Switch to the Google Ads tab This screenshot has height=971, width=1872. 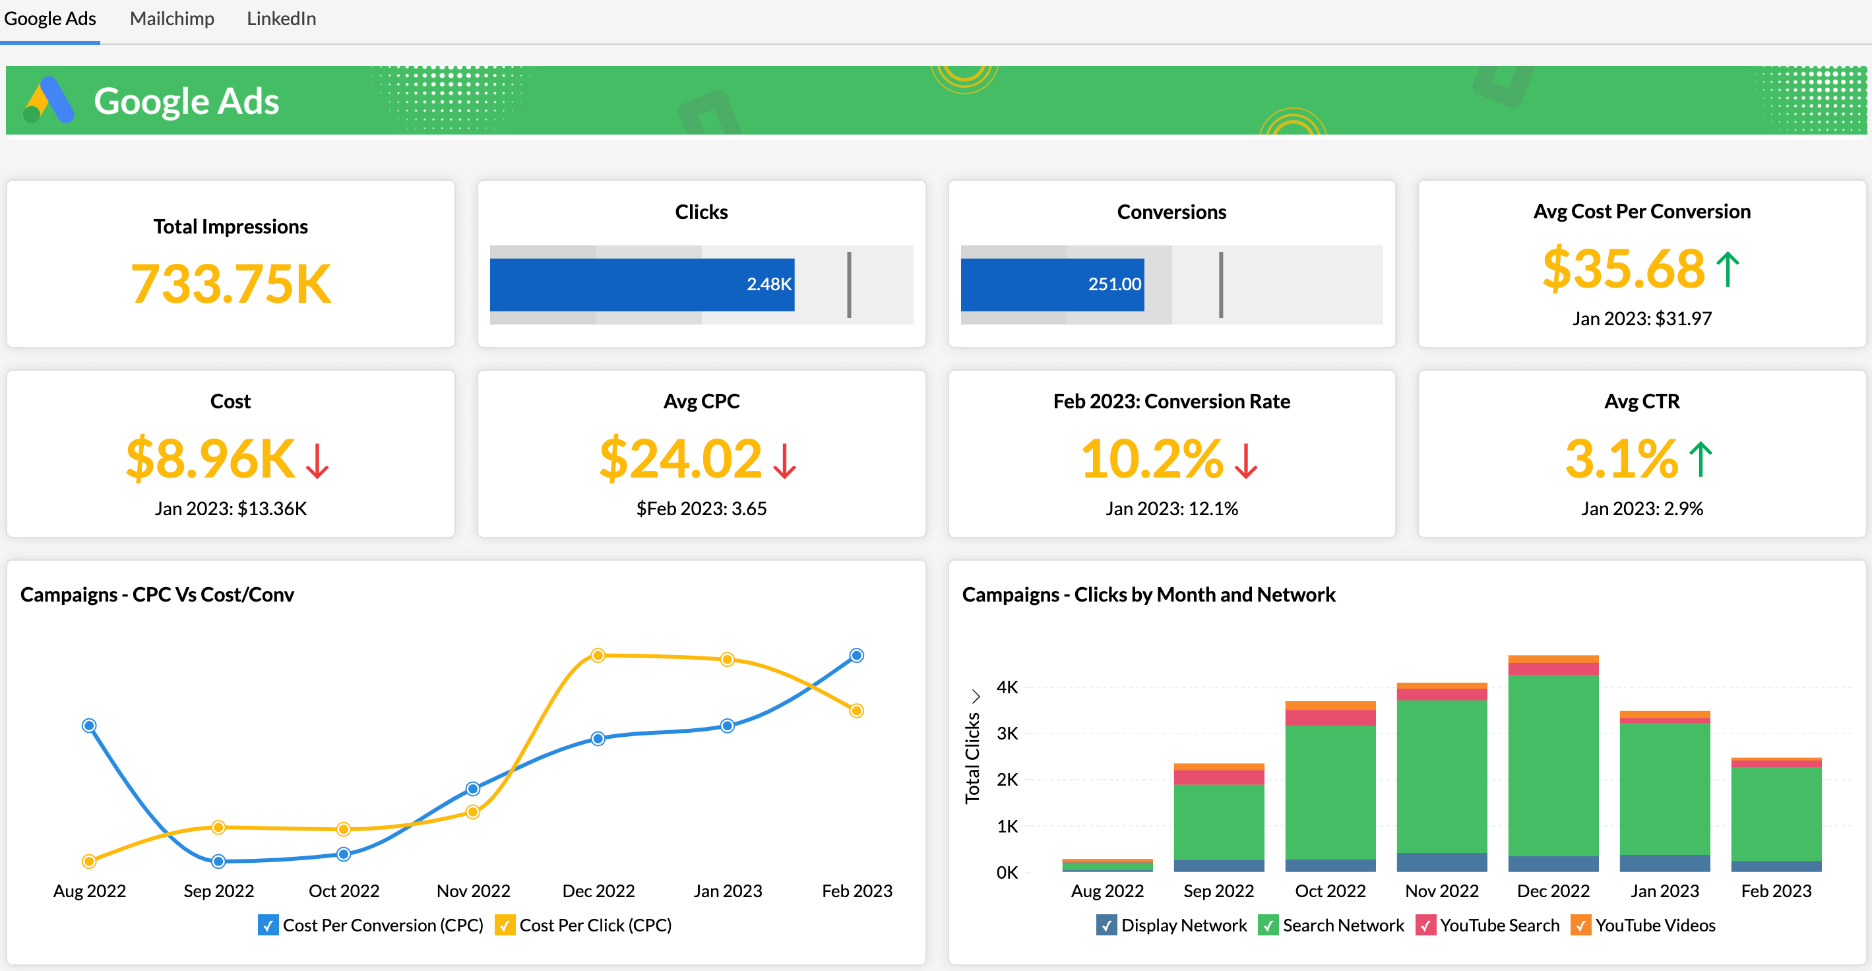[50, 19]
